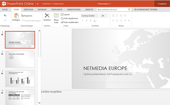Click the thumbnail pane scroll-down arrow

(39, 103)
